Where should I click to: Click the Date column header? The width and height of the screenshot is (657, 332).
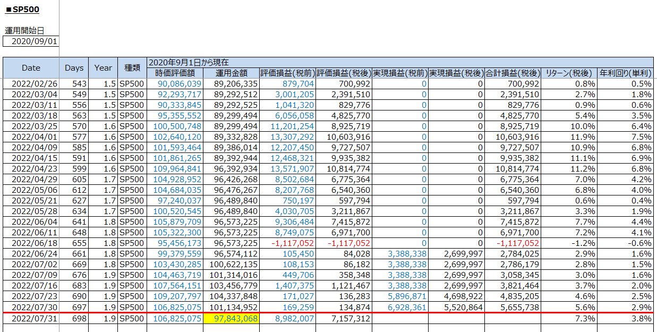coord(31,67)
